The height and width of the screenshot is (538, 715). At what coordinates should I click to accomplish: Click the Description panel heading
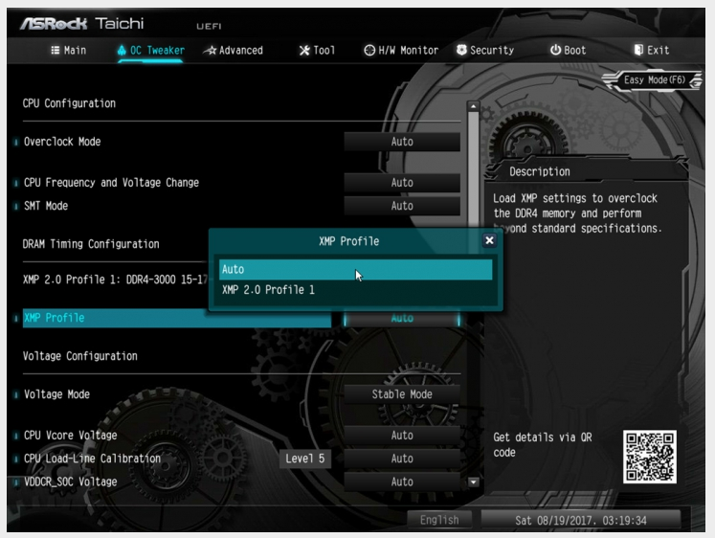point(540,172)
